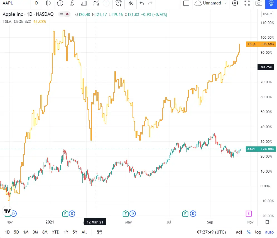Click the purple E upcoming earnings marker
The image size is (277, 238).
(x=249, y=214)
